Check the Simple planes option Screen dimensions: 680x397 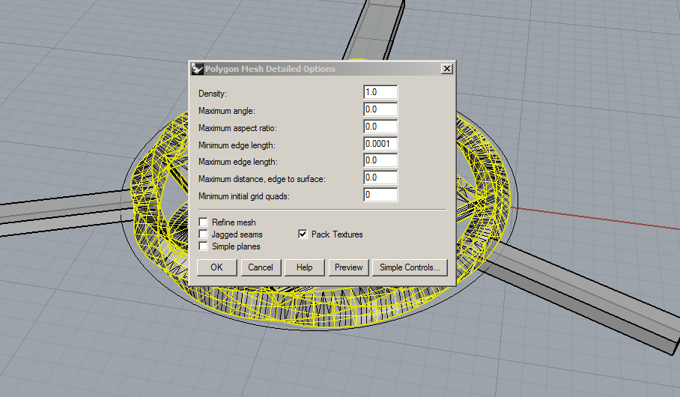[204, 246]
